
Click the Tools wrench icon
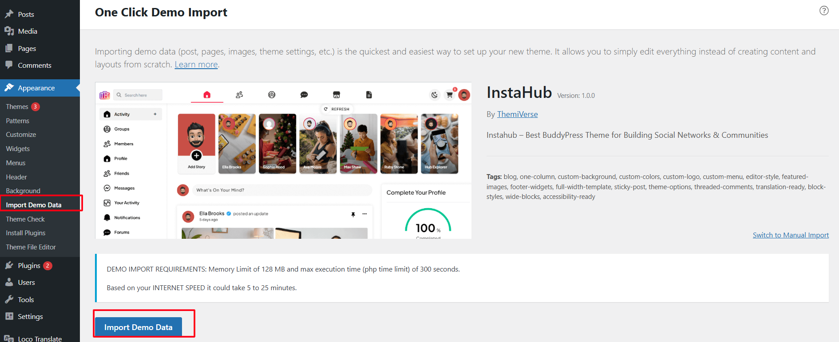[9, 299]
